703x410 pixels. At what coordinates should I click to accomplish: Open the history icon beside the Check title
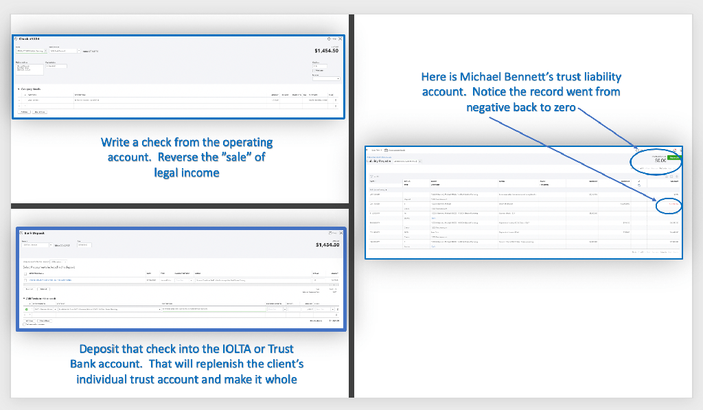coord(16,39)
